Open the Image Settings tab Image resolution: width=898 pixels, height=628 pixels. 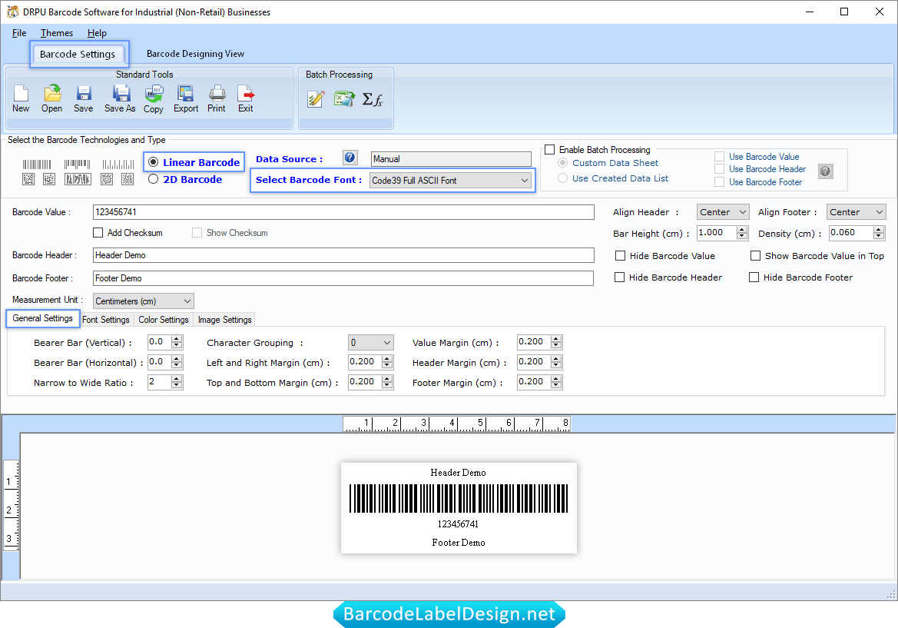pyautogui.click(x=224, y=320)
